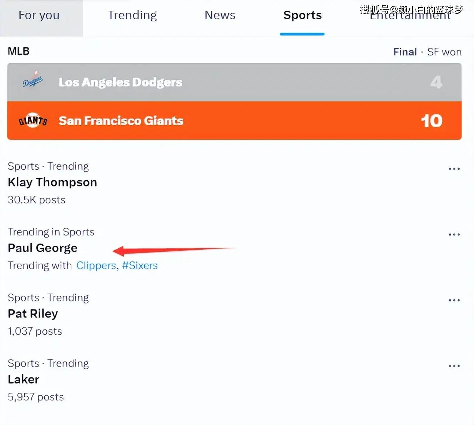Click the MLB league label
This screenshot has height=425, width=474.
(19, 51)
